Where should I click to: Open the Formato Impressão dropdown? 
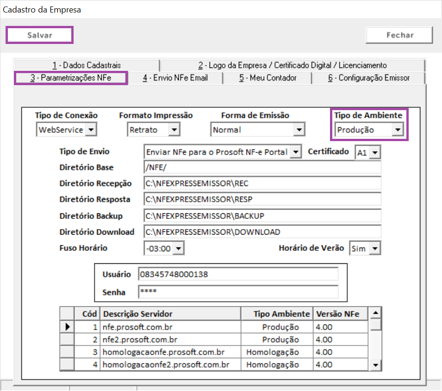click(x=174, y=130)
